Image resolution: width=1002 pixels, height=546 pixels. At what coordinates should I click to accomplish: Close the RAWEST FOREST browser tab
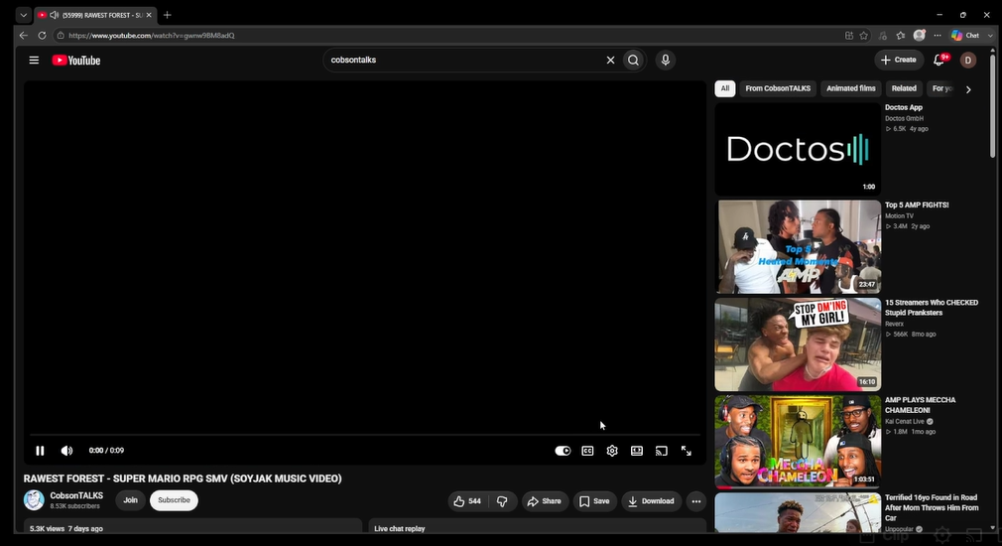149,15
